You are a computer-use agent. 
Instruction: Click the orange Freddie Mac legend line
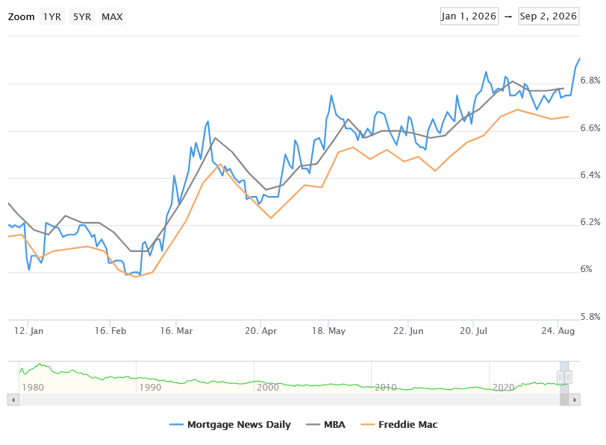367,425
